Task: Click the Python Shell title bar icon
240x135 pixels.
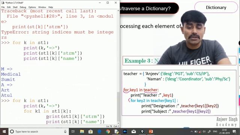Action: tap(3, 3)
